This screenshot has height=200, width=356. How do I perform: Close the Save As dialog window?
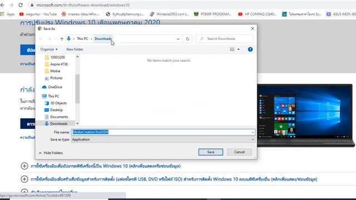(253, 28)
